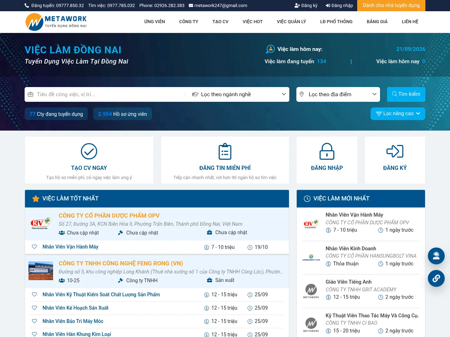Screen dimensions: 450x337
Task: Click the job count 134
Action: (x=322, y=61)
